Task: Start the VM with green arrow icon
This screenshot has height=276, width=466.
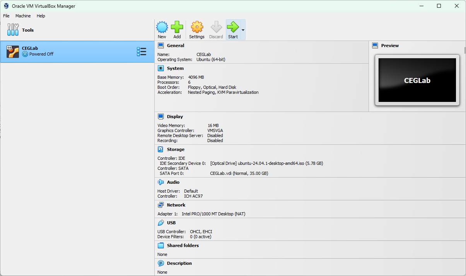Action: coord(233,27)
